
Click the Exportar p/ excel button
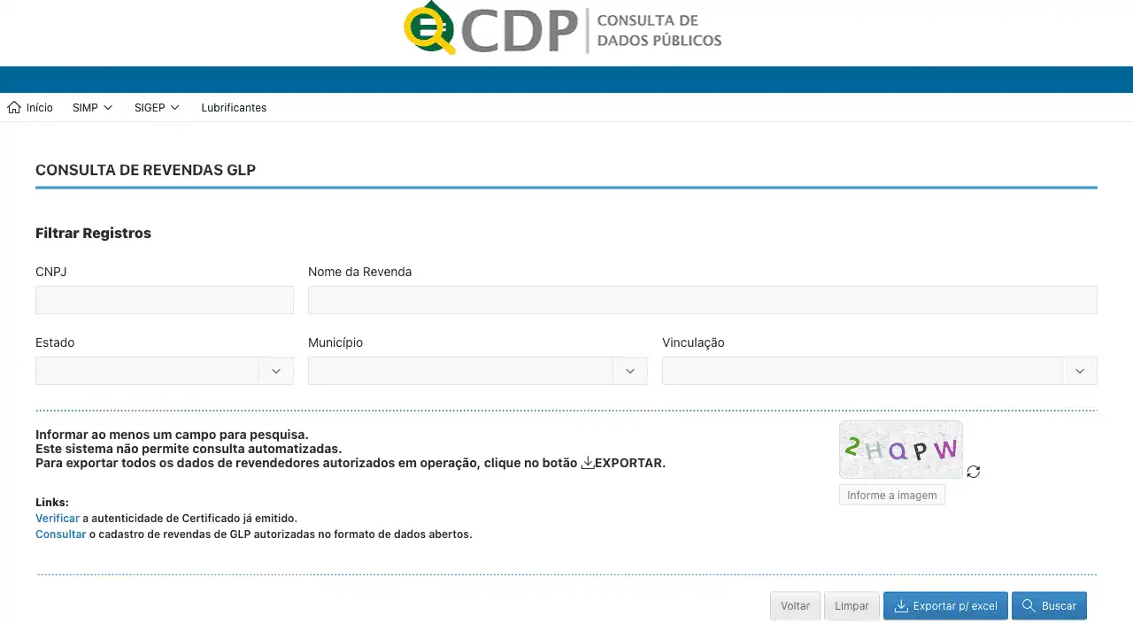(x=945, y=606)
